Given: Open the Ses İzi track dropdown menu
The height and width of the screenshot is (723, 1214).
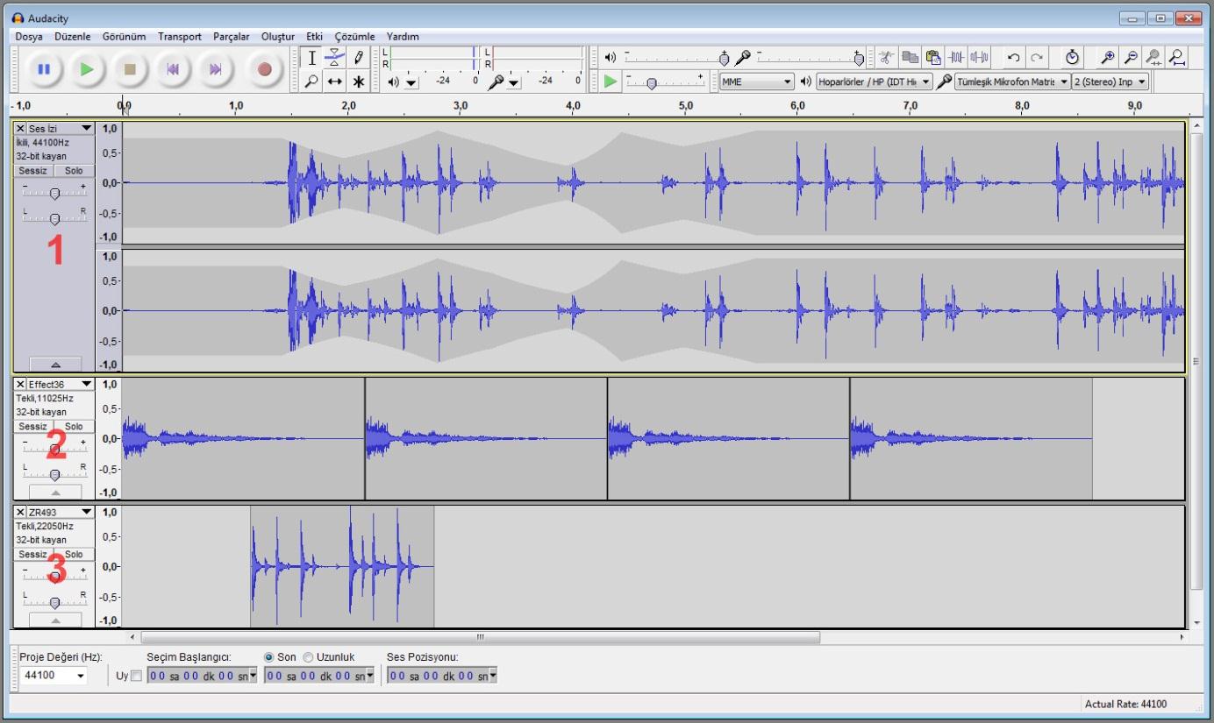Looking at the screenshot, I should (85, 128).
